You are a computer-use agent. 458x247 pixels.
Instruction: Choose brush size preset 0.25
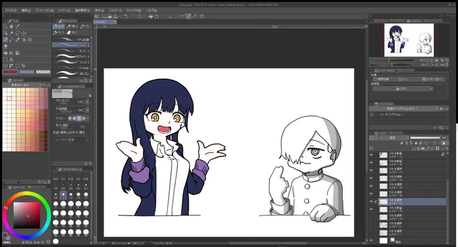86,178
